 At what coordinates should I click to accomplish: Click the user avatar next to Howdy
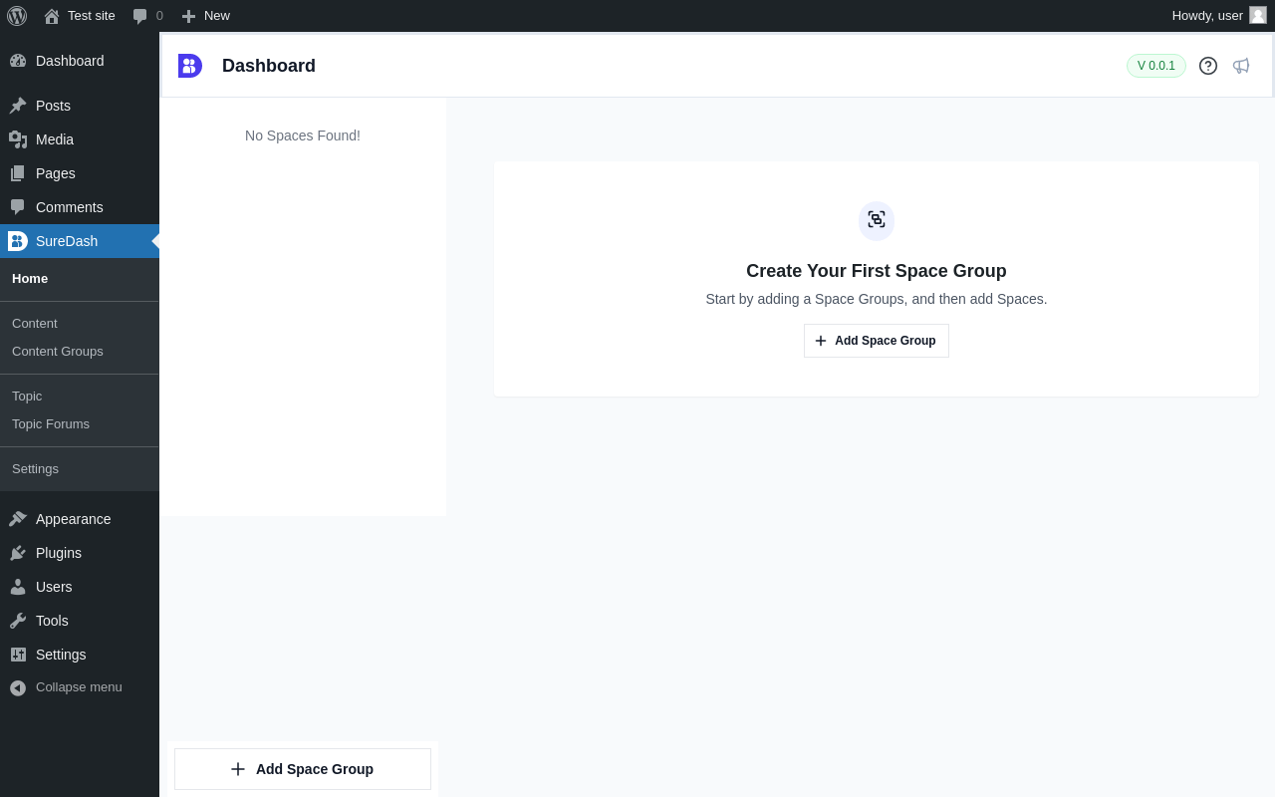click(1258, 15)
